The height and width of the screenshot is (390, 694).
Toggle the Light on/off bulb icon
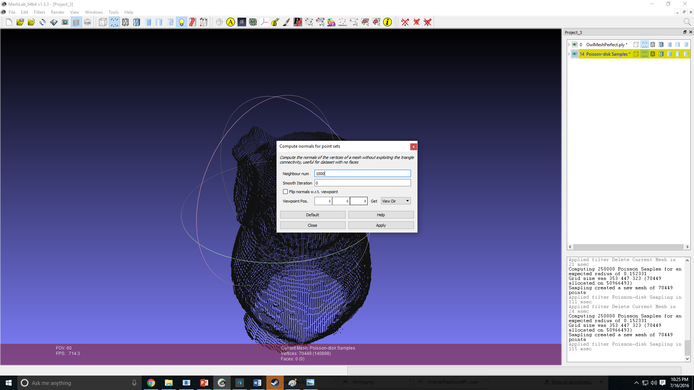tap(181, 22)
